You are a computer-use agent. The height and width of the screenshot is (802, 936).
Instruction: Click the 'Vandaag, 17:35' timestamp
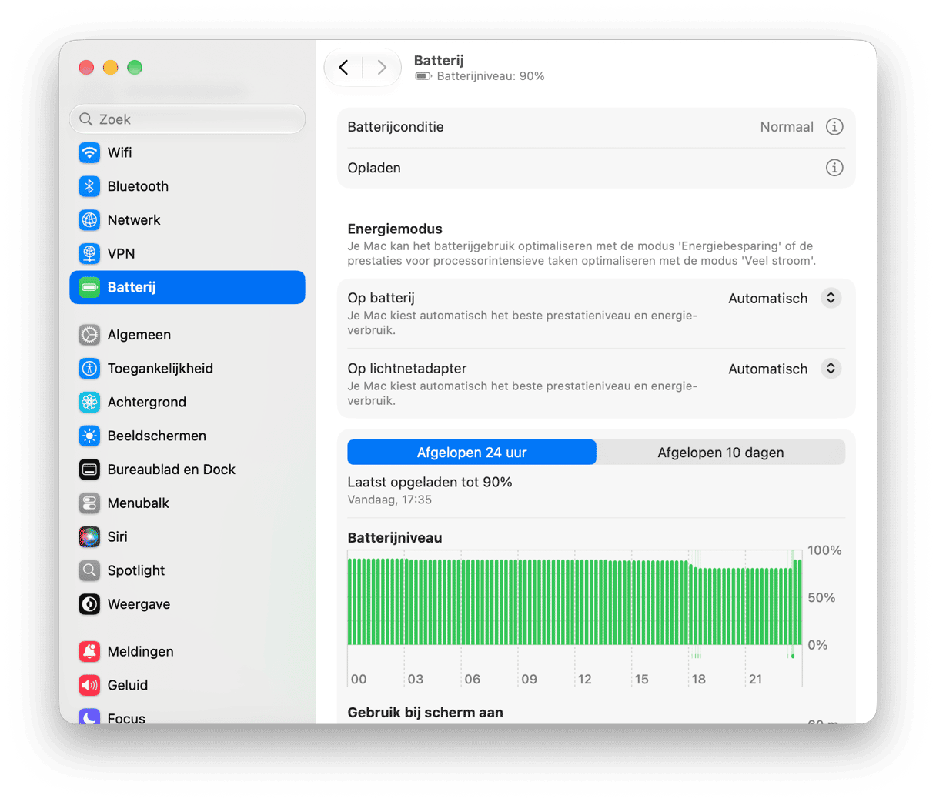[x=389, y=500]
